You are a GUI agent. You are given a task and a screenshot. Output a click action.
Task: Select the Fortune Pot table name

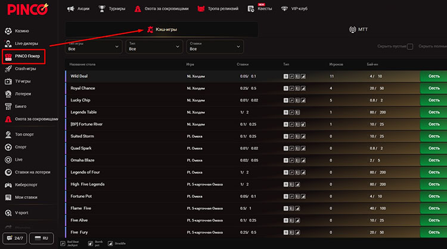(x=81, y=196)
